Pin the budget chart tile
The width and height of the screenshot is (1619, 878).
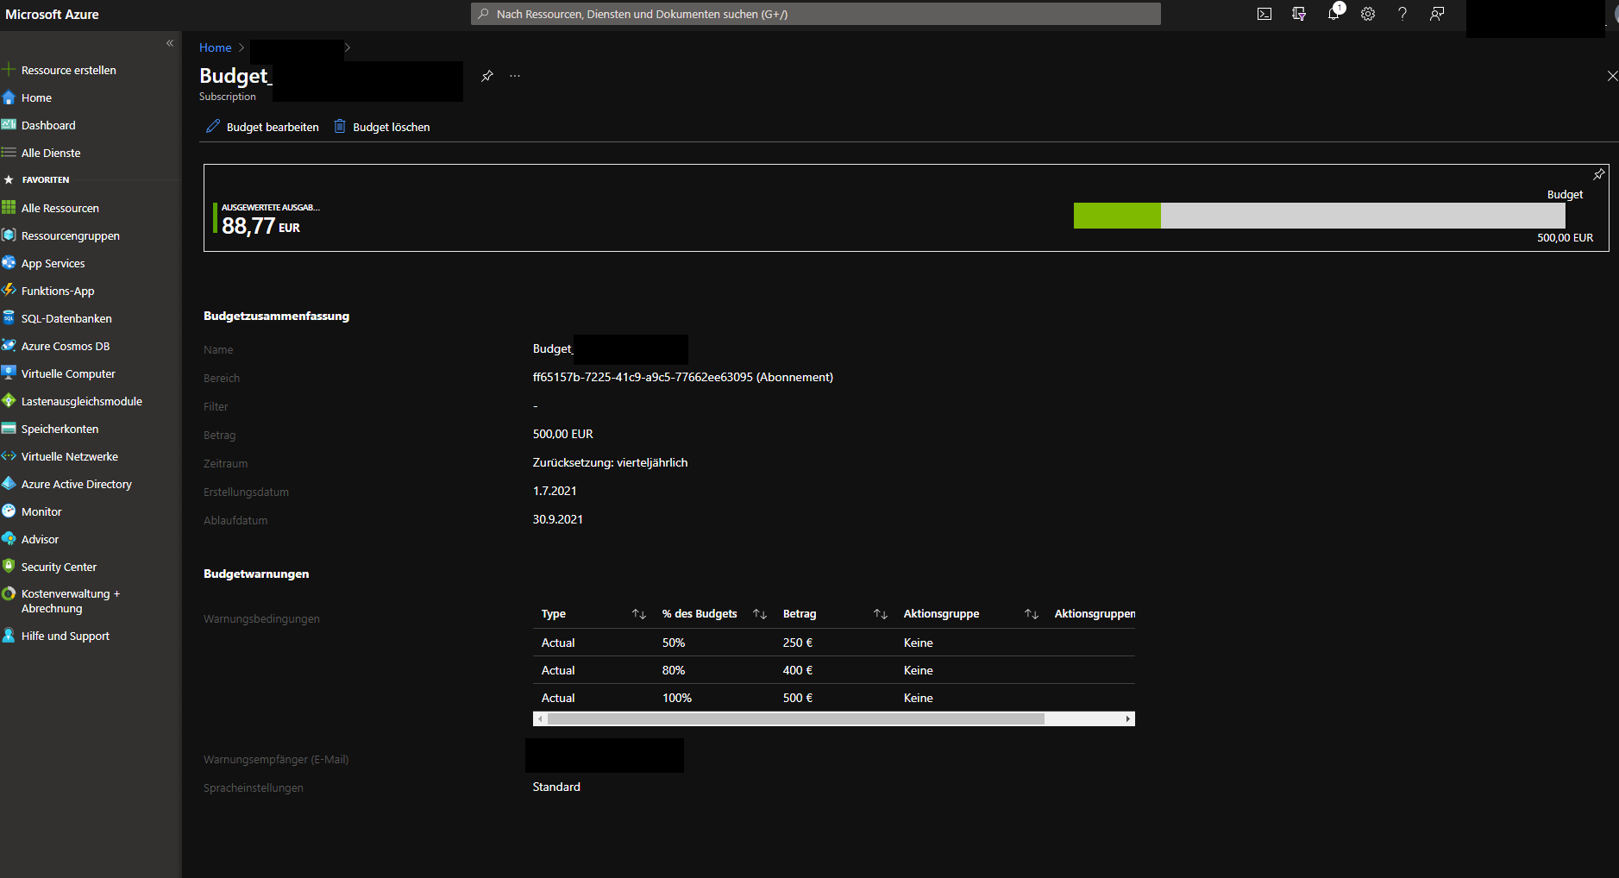pos(1598,174)
